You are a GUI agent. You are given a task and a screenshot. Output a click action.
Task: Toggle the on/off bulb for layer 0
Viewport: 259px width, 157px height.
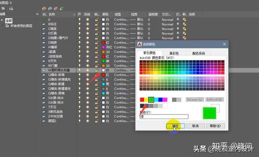[x=79, y=19]
